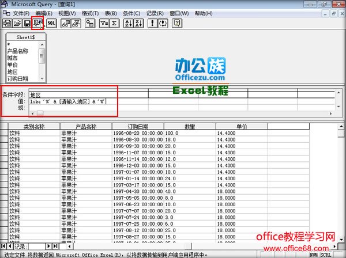Click the Help question-mark icon
This screenshot has width=346, height=258.
(177, 24)
